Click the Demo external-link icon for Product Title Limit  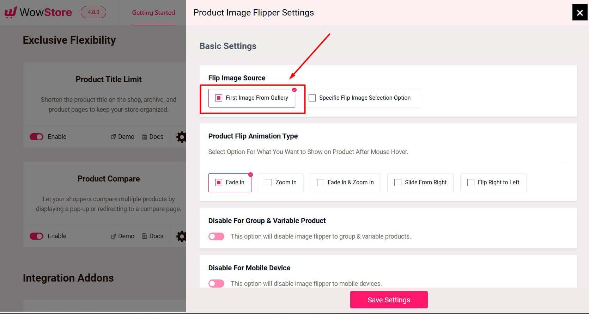(x=114, y=136)
